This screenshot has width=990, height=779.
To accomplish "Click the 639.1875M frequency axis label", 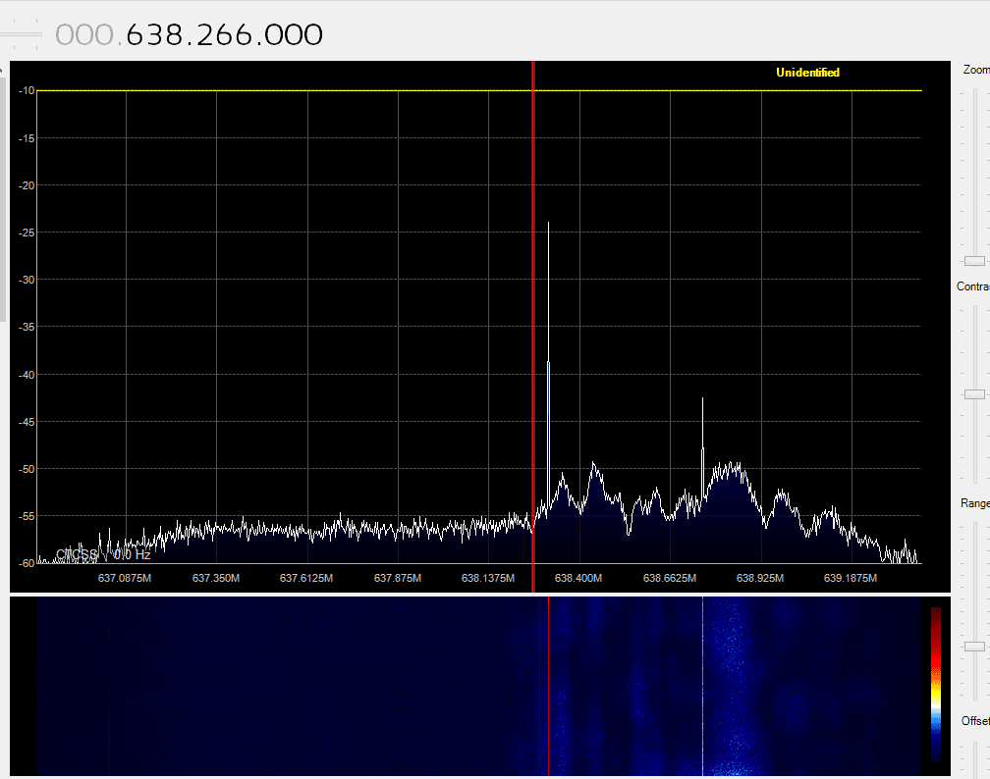I will (x=851, y=579).
